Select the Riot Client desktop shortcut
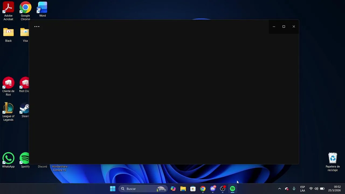This screenshot has width=345, height=194. 24,85
